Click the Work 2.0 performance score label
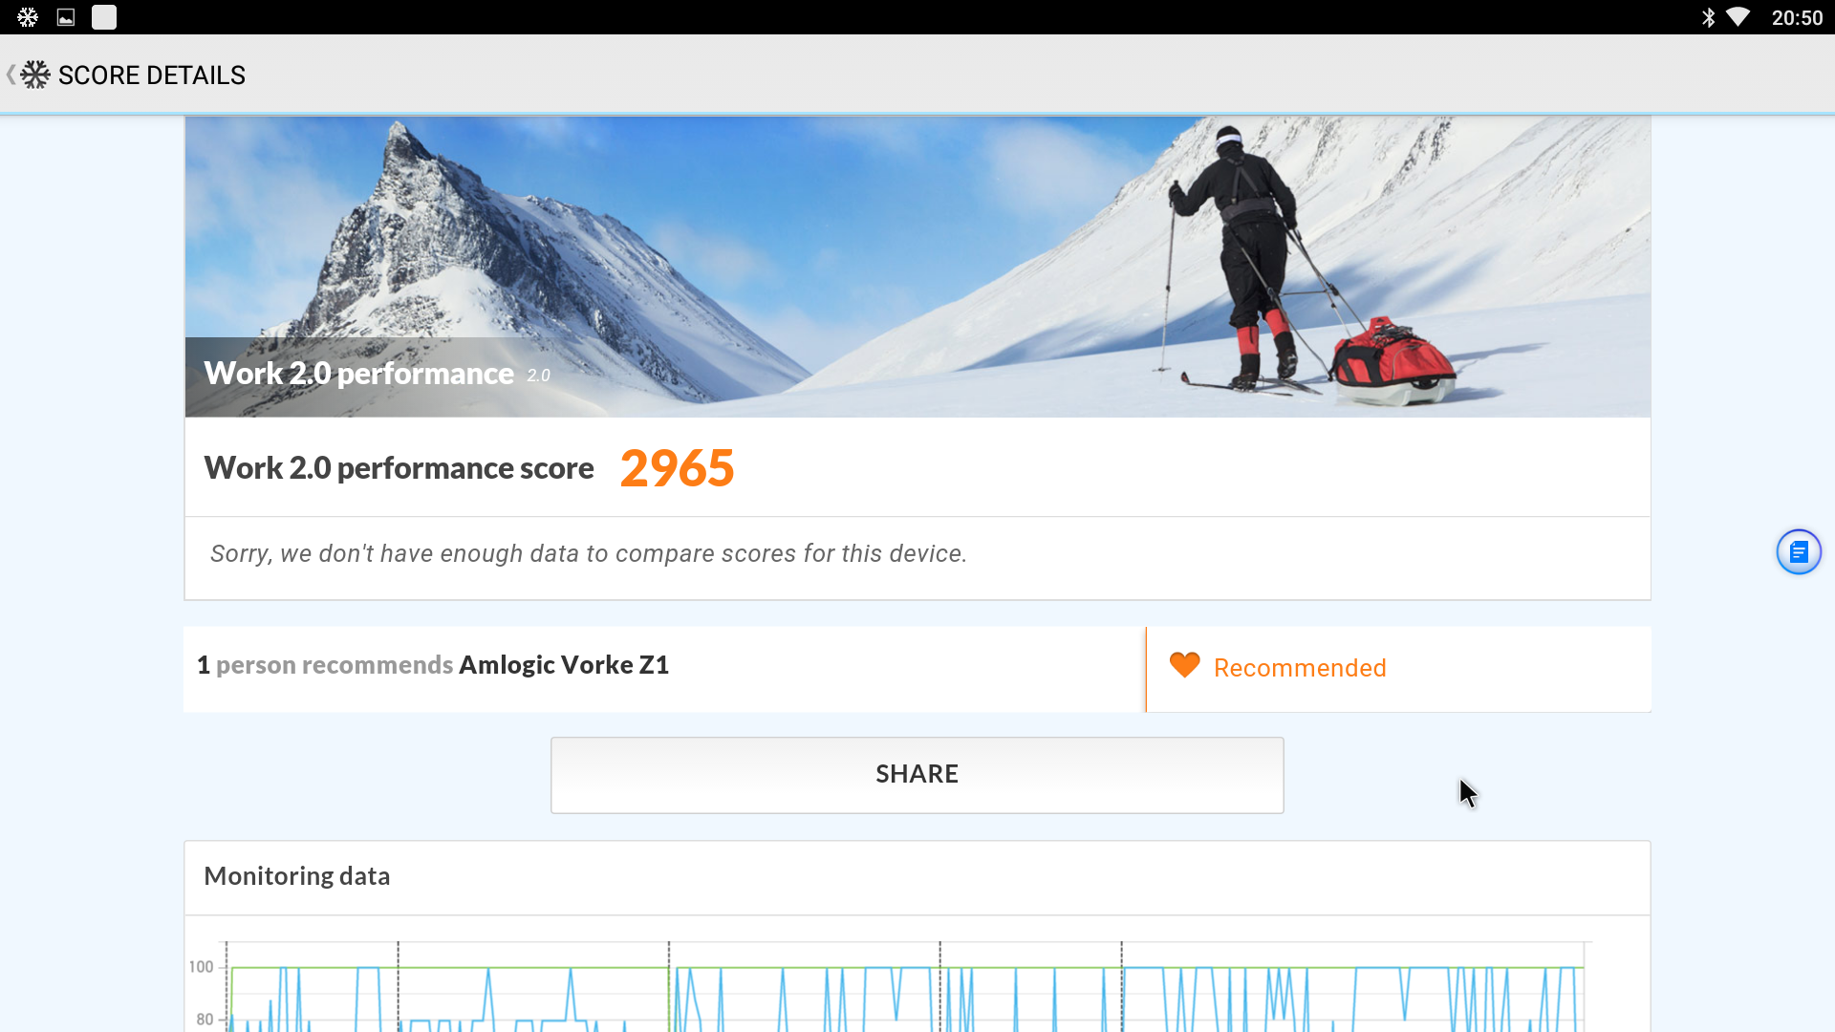This screenshot has width=1835, height=1032. (399, 468)
